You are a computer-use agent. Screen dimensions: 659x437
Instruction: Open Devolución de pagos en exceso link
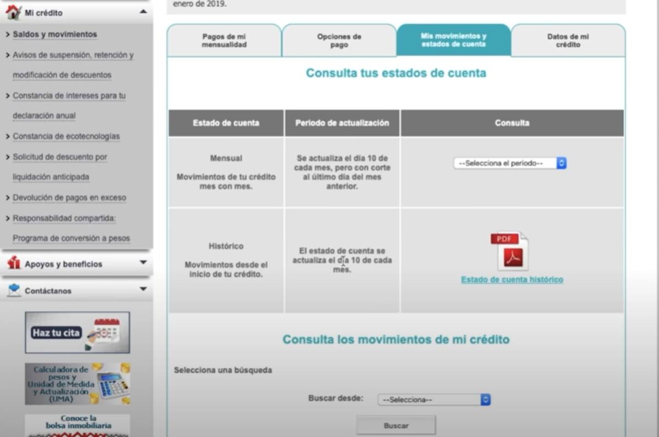[69, 198]
